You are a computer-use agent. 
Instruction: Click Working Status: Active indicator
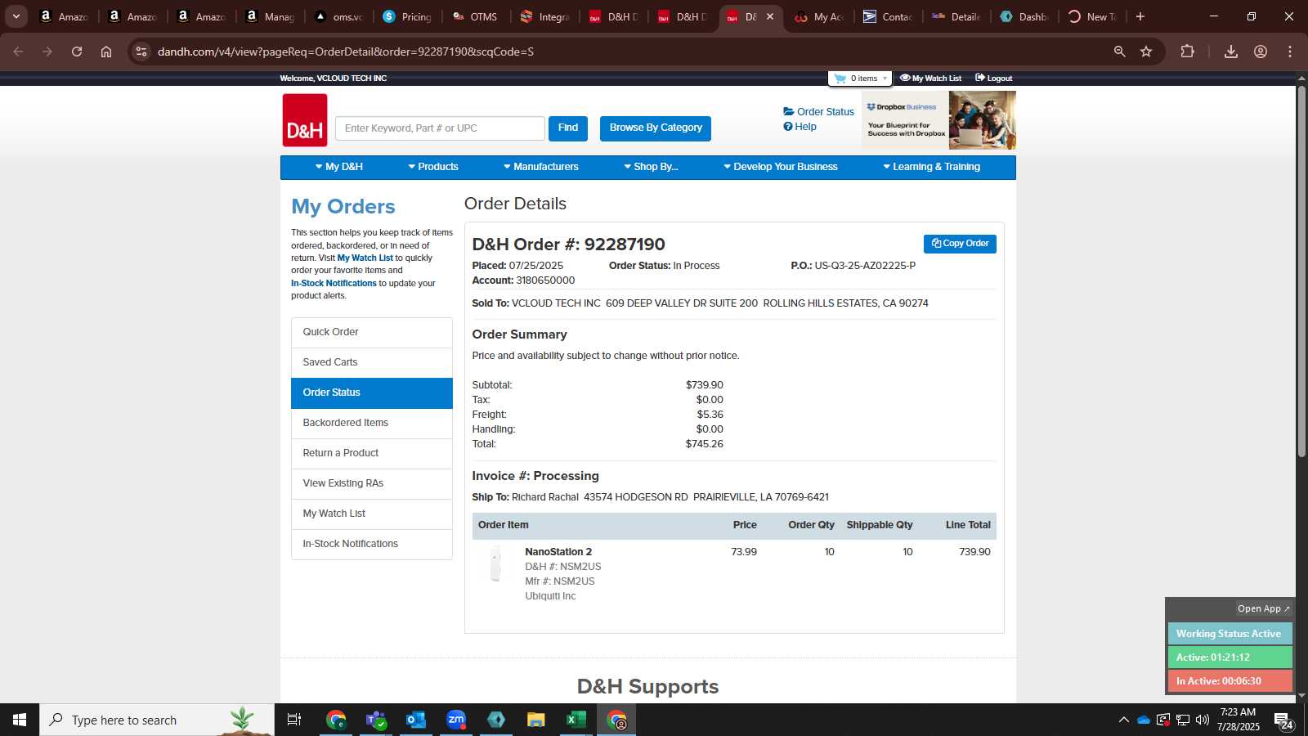(1230, 634)
